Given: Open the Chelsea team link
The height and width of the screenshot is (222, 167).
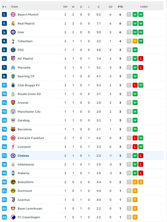Looking at the screenshot, I should [x=23, y=156].
